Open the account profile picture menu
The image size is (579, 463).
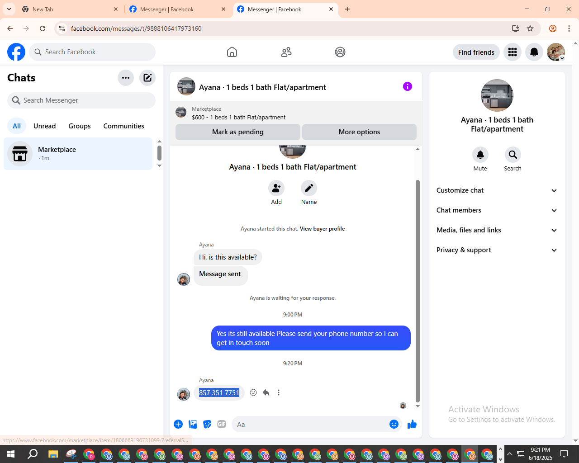click(x=556, y=52)
